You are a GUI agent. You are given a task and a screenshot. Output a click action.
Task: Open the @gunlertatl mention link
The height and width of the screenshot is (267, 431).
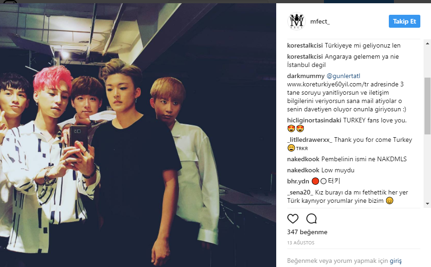pos(343,76)
